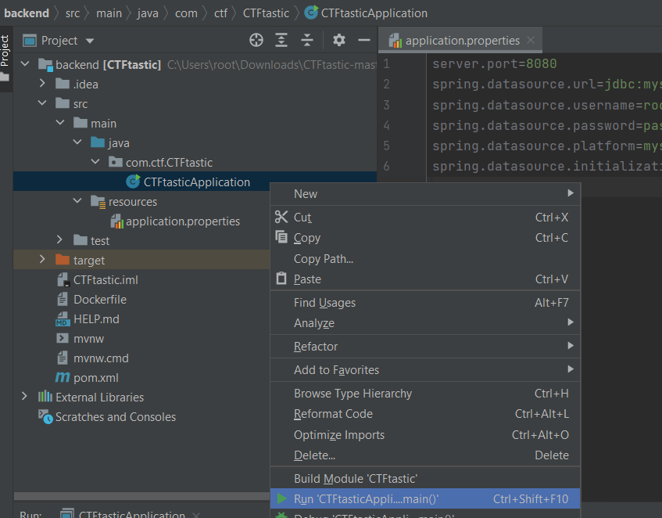
Task: Click External Libraries bar-chart icon
Action: (x=45, y=397)
